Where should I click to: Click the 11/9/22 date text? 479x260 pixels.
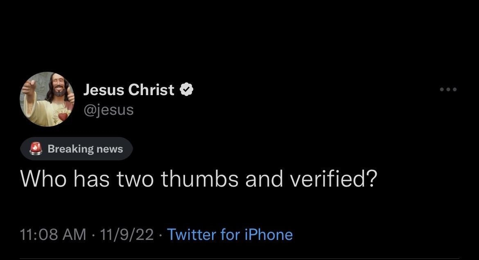tap(126, 234)
